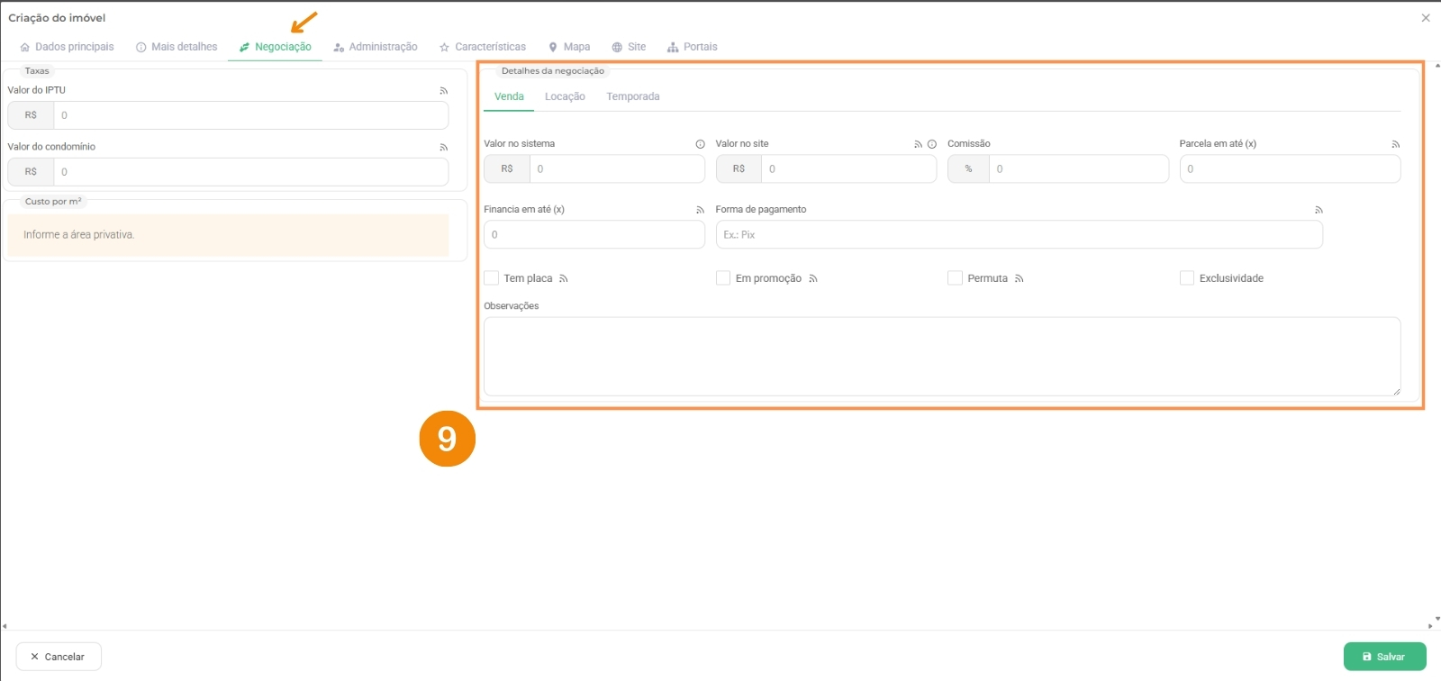
Task: Go to the Características tab
Action: tap(483, 47)
